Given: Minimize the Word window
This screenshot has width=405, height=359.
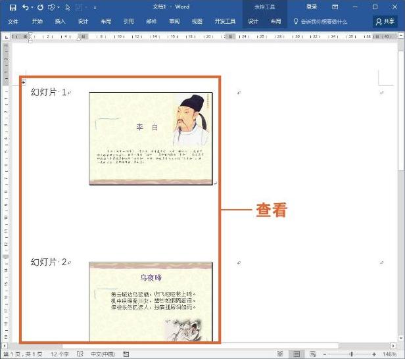Looking at the screenshot, I should pos(355,7).
